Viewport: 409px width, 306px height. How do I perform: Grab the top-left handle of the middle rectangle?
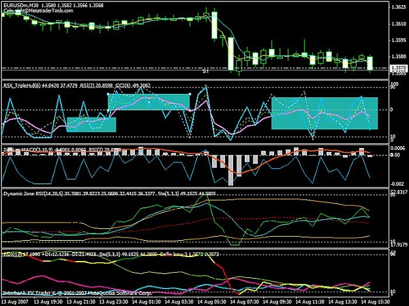(108, 94)
